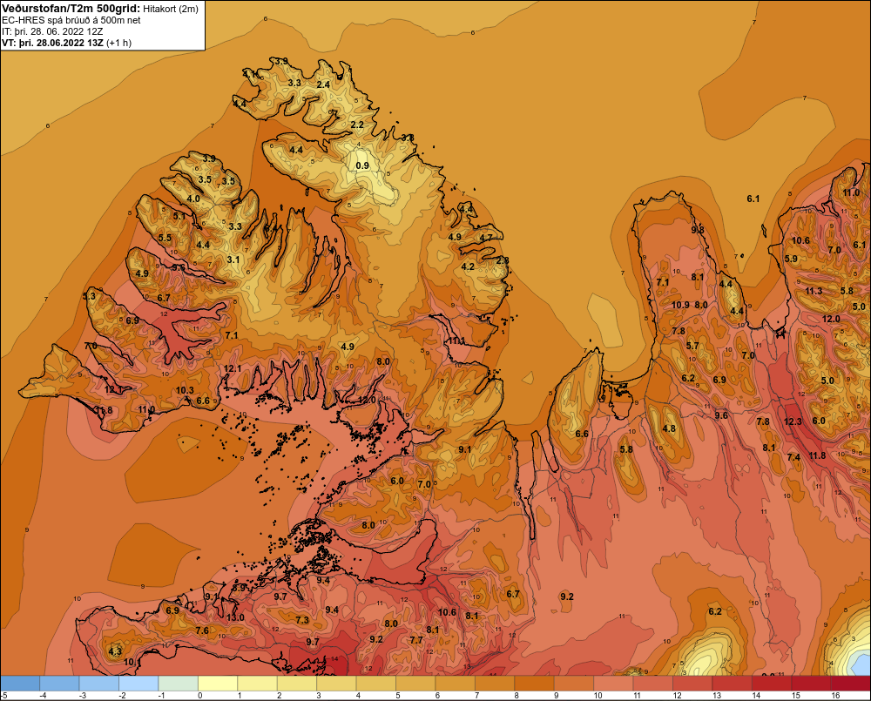Click the 'IT: þri. 28. 06. 2022 12Z' line
This screenshot has width=871, height=701.
52,31
